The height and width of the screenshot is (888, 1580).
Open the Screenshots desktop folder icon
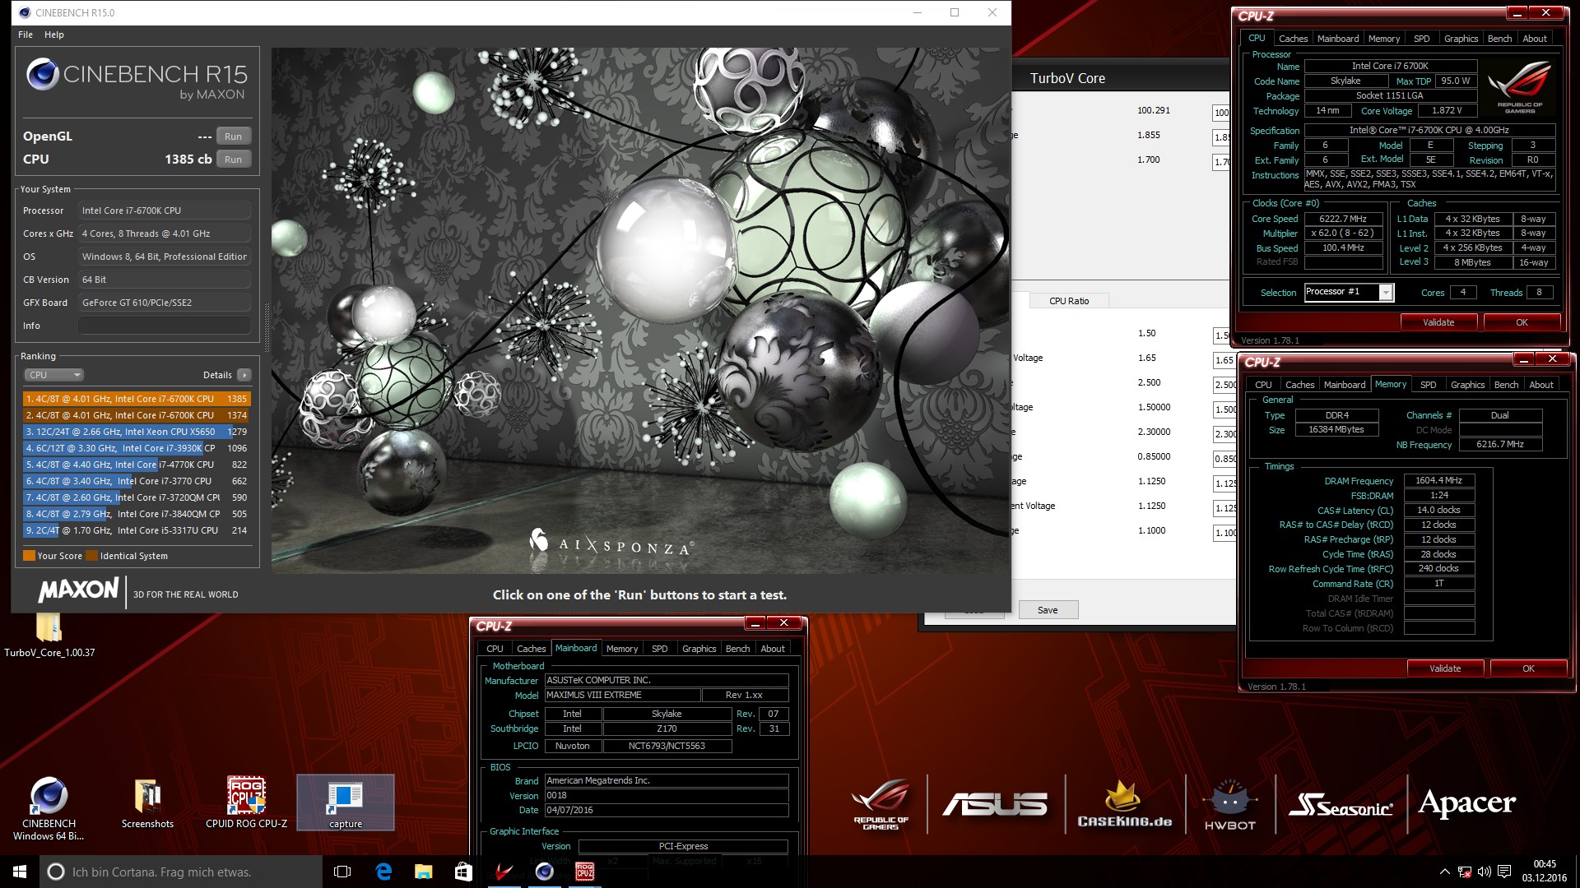coord(147,803)
